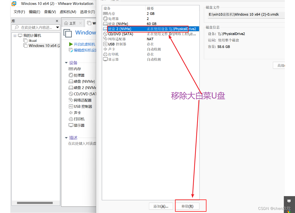Click the 移除(R) button
295x213 pixels.
tap(187, 206)
